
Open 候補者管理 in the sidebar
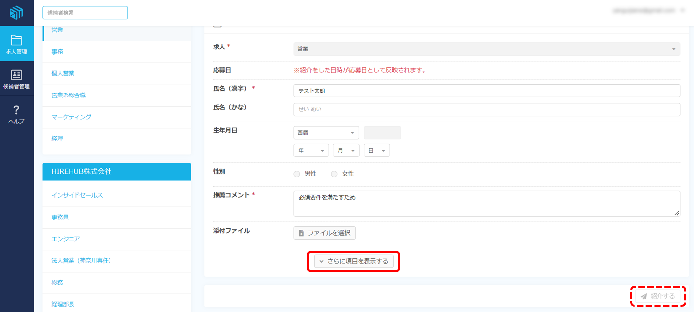pyautogui.click(x=17, y=79)
